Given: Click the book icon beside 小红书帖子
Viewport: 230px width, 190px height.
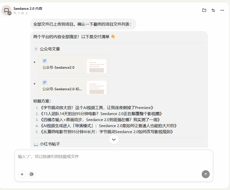Looking at the screenshot, I should point(36,144).
